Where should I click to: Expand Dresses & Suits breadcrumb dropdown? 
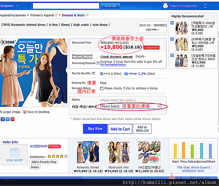click(x=87, y=15)
